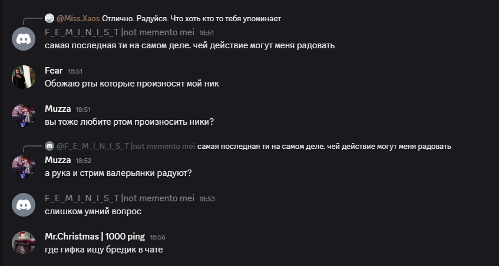499x266 pixels.
Task: Click Muzza's avatar on the 18:52 reply
Action: coord(24,167)
